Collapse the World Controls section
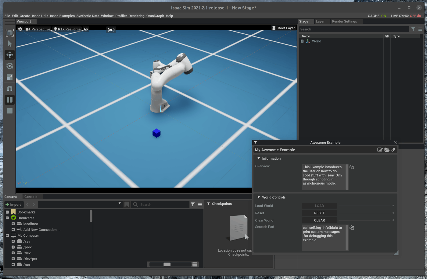Image resolution: width=427 pixels, height=279 pixels. 259,197
